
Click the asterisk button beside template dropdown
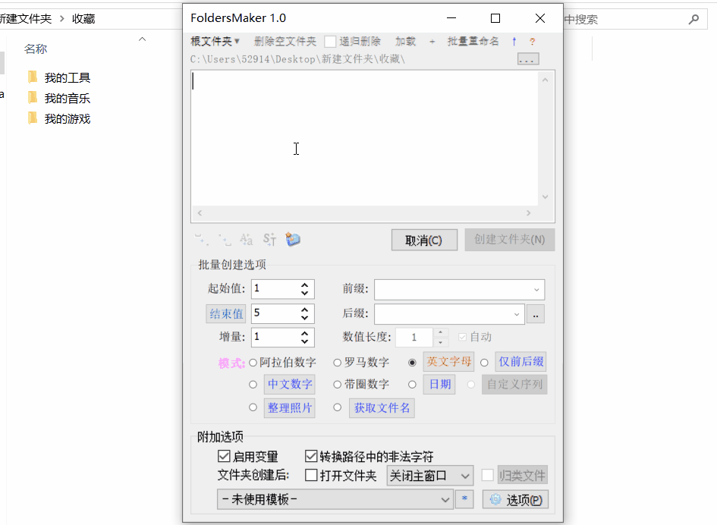[x=464, y=499]
